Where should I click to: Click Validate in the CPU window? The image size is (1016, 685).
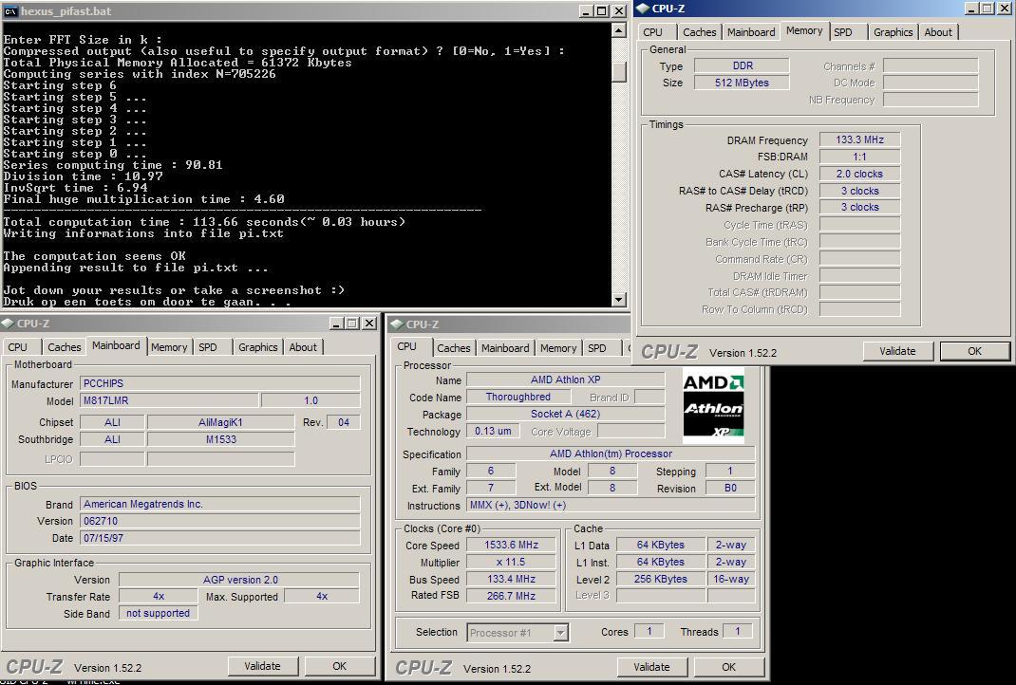[x=651, y=667]
